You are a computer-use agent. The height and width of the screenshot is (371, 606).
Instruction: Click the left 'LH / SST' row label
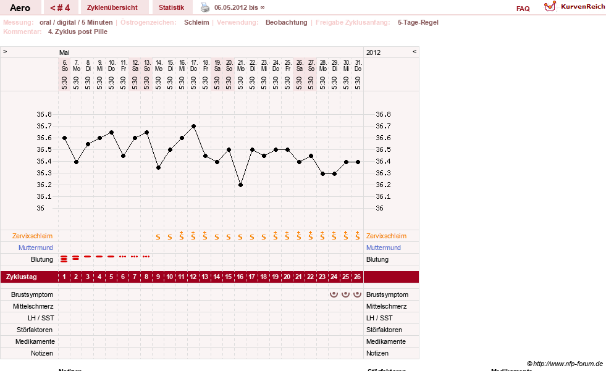pos(41,318)
